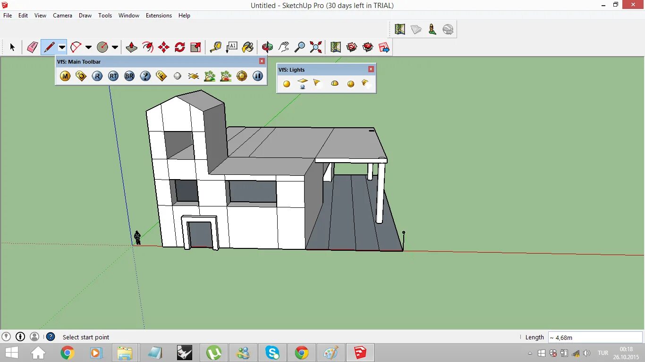Open the Camera menu
The width and height of the screenshot is (645, 362).
point(62,16)
